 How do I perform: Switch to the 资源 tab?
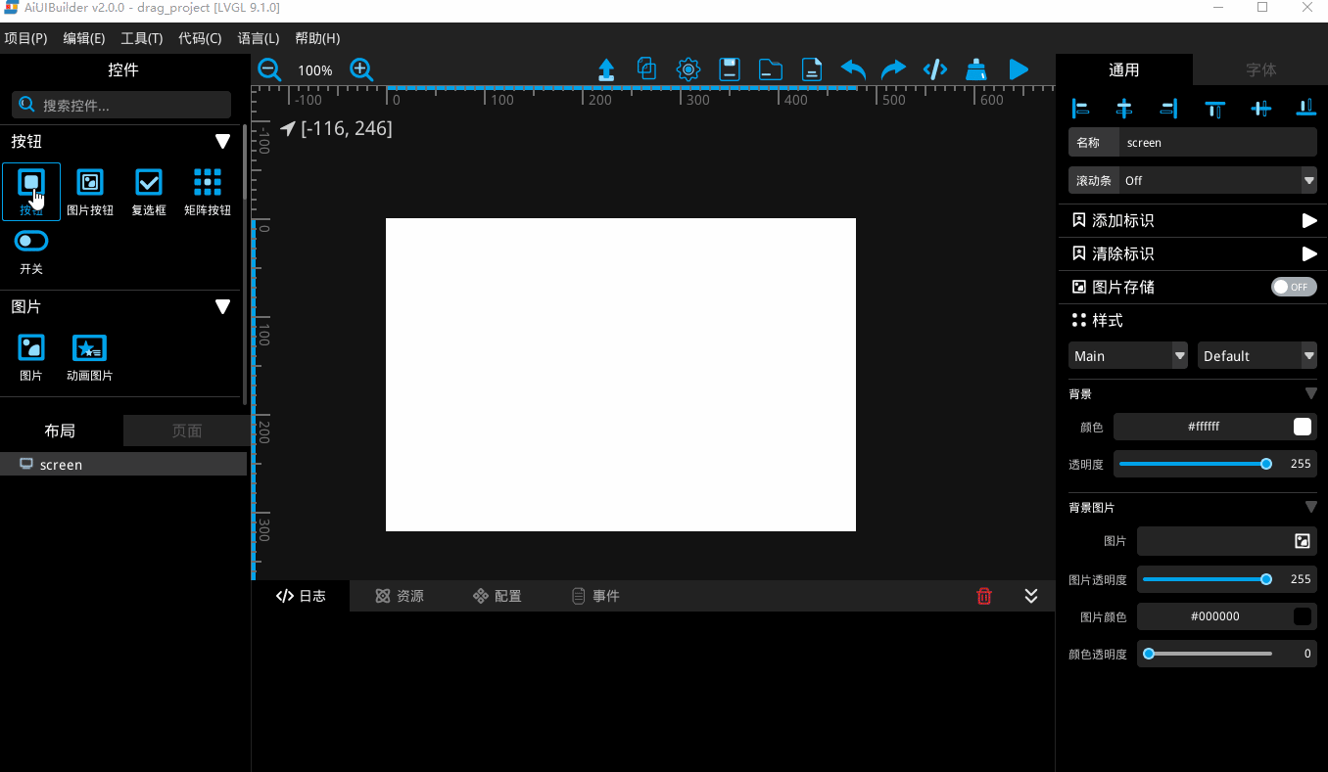tap(399, 595)
